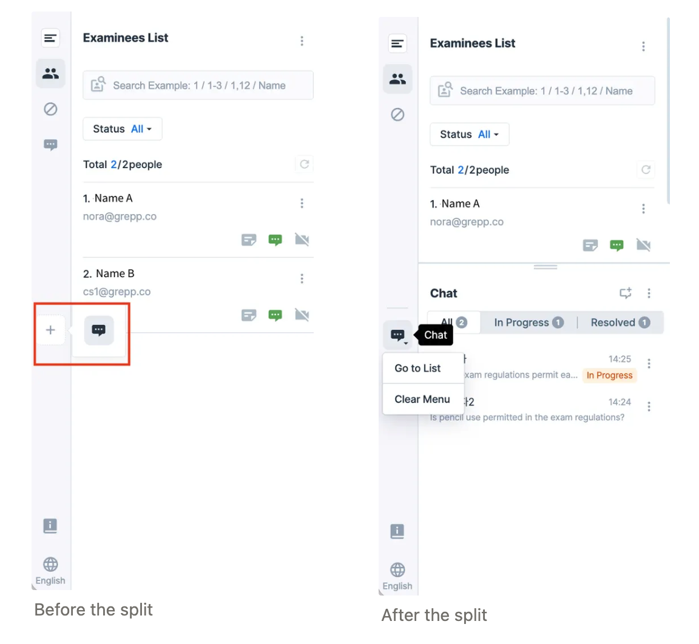Select the blocked icon in the left sidebar
Viewport: 699px width, 644px height.
(x=50, y=109)
